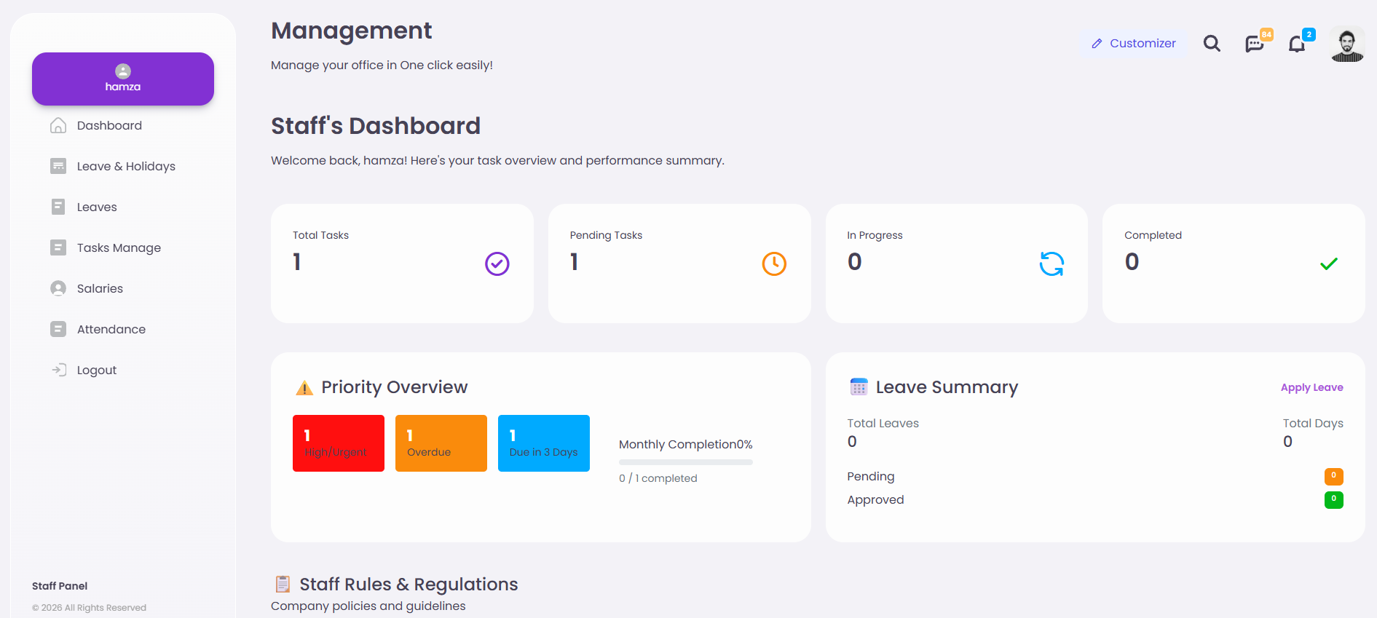Open the chat messages icon
The image size is (1377, 618).
pos(1254,44)
